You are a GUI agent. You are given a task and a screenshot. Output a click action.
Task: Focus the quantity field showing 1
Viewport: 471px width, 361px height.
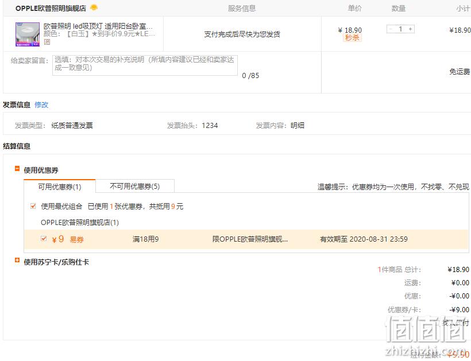pyautogui.click(x=400, y=29)
